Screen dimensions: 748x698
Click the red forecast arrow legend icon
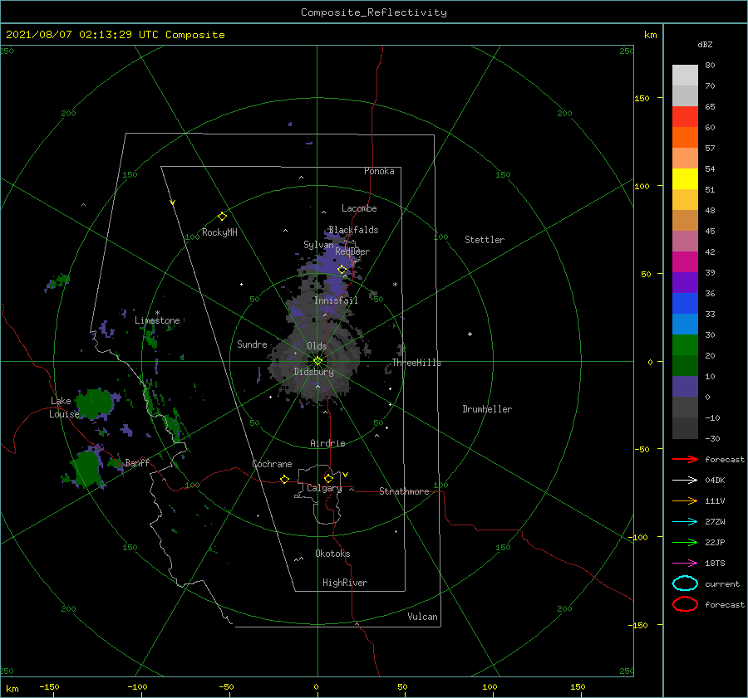click(x=685, y=459)
